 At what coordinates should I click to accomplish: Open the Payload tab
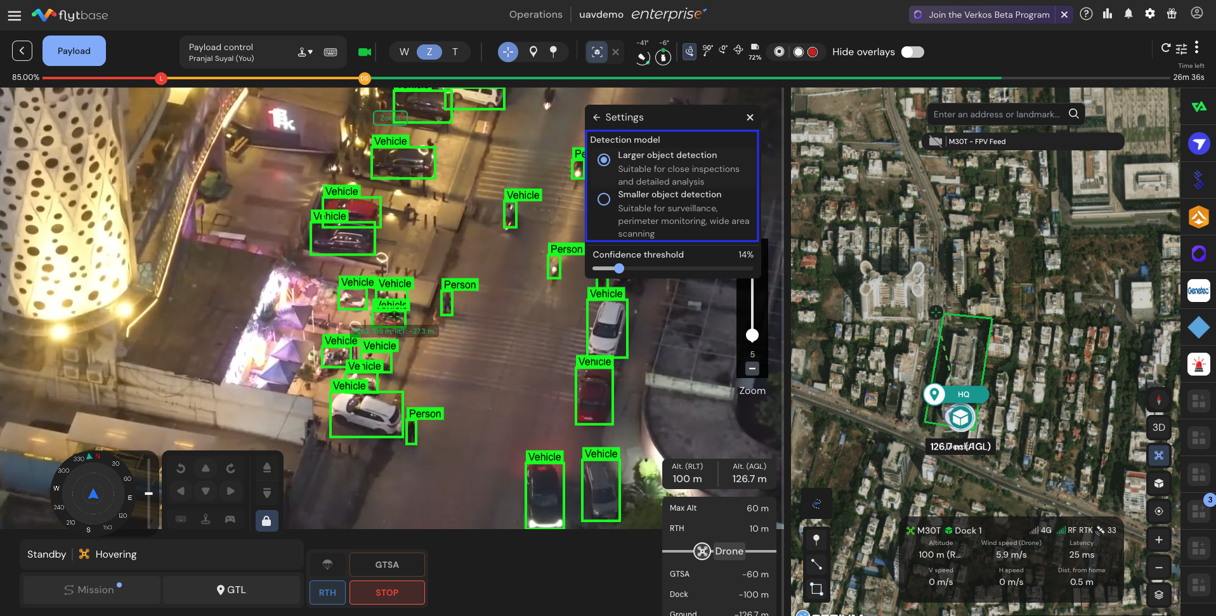click(74, 51)
